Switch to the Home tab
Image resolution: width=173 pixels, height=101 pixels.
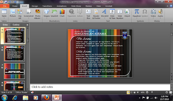(15, 6)
